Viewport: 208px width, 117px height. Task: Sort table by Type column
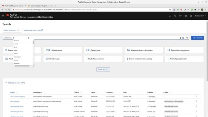click(93, 92)
